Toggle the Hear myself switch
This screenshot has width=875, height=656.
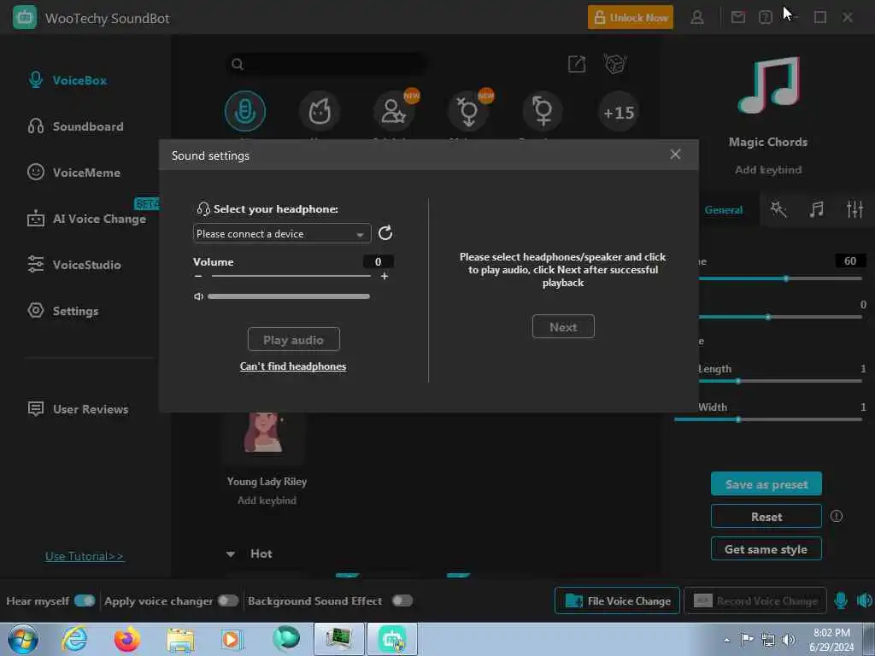[x=85, y=600]
